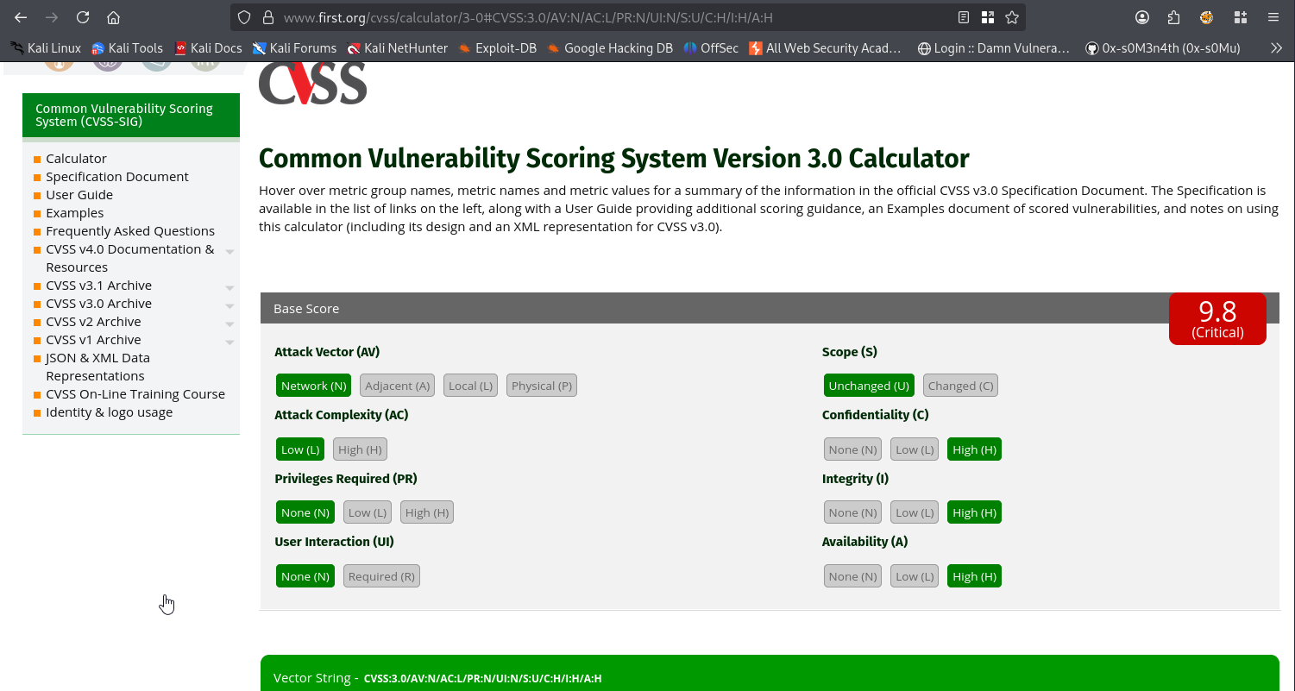Show more bookmarks with the chevron
Screen dimensions: 1295x691
pyautogui.click(x=1276, y=48)
